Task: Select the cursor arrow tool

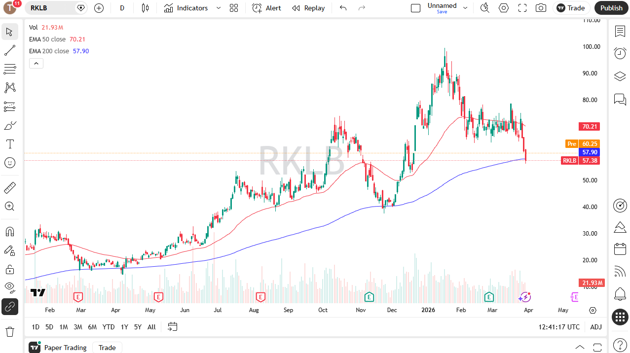Action: (x=9, y=32)
